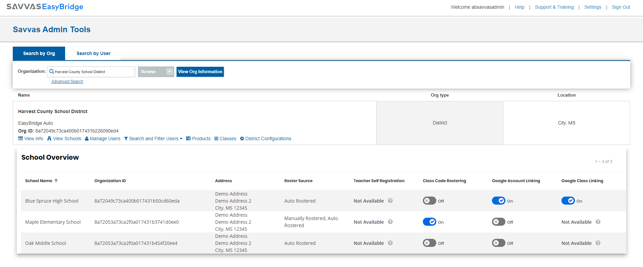The width and height of the screenshot is (643, 267).
Task: Click the Manage Users person icon
Action: (87, 139)
